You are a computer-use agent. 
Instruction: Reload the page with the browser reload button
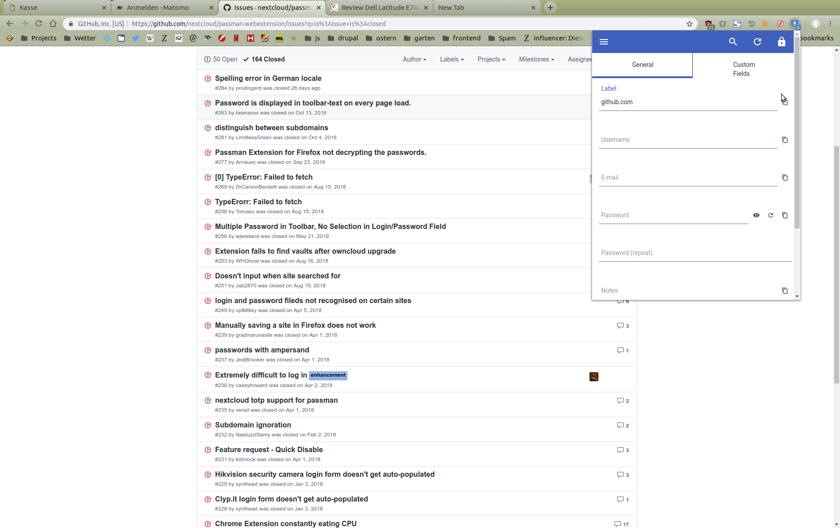coord(39,24)
